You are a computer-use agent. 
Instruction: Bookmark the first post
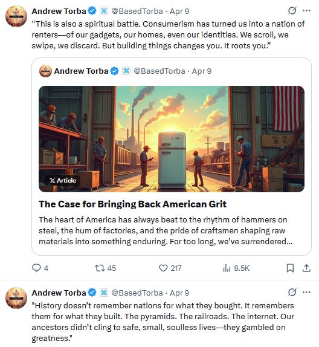tap(290, 268)
